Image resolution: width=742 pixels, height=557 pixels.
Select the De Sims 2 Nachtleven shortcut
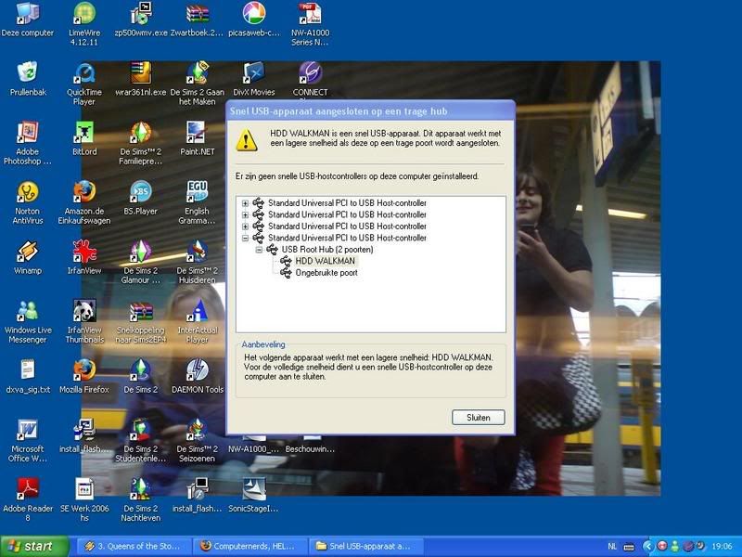141,500
